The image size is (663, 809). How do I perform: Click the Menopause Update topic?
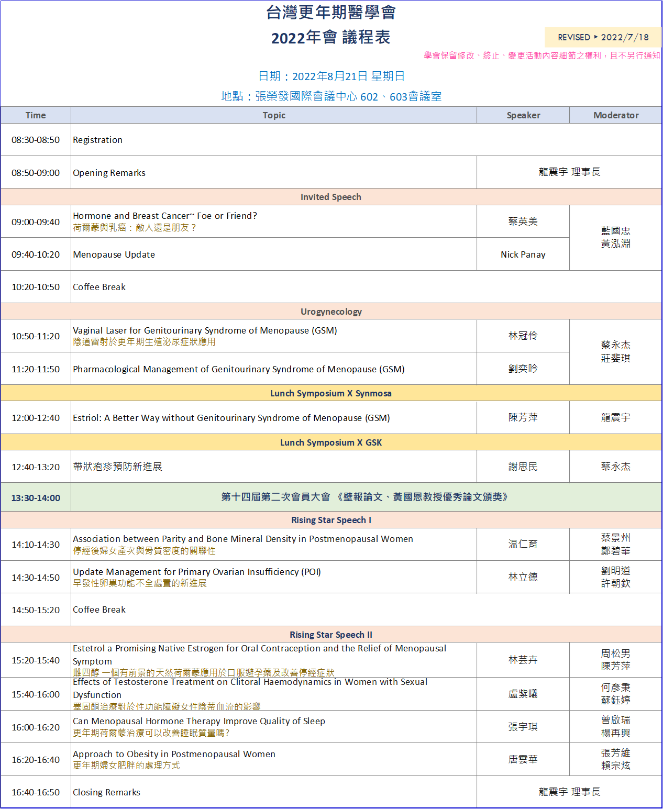(x=114, y=254)
